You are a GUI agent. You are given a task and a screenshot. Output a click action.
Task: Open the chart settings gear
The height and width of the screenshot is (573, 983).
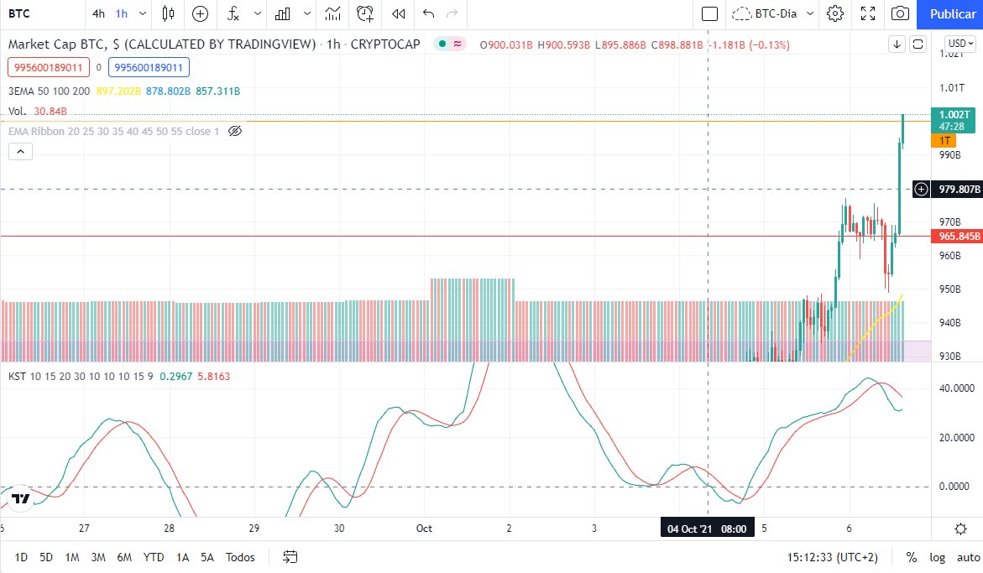[x=836, y=14]
